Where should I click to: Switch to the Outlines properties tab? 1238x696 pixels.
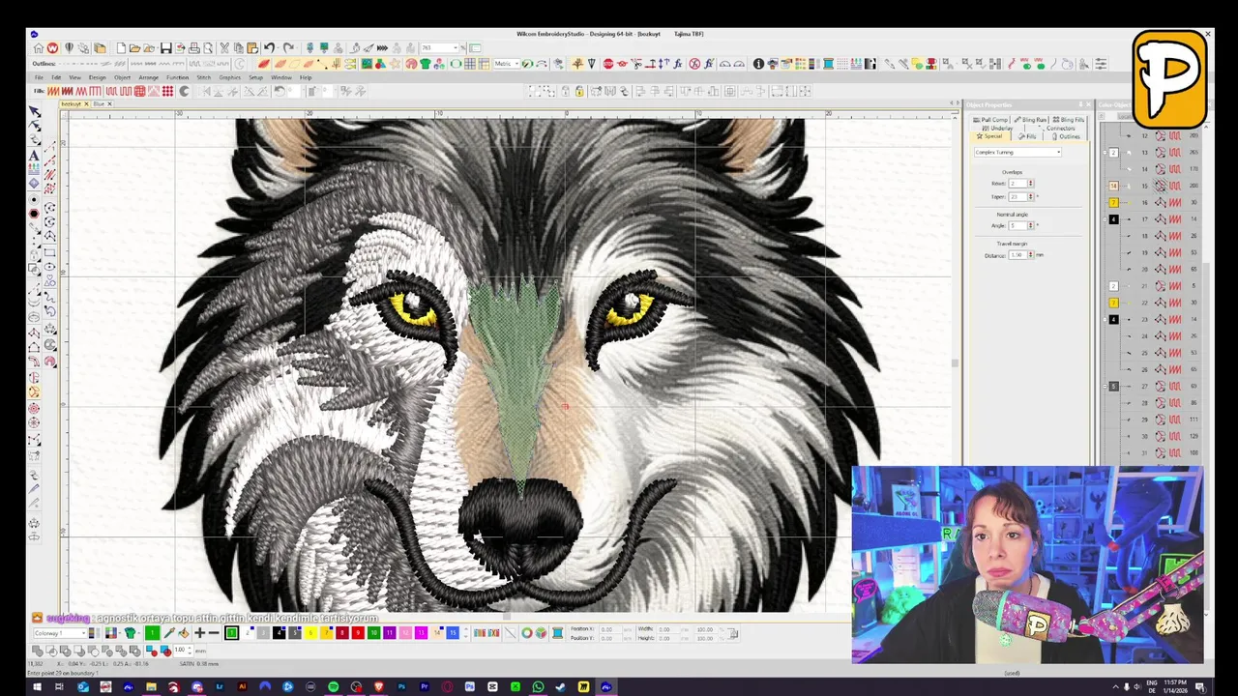point(1067,136)
